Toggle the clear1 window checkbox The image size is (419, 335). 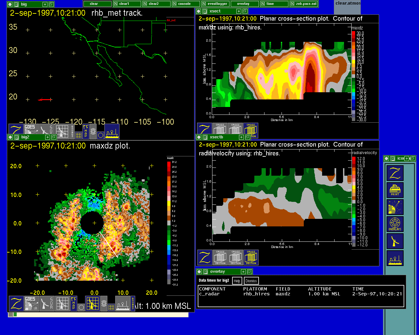[x=116, y=4]
